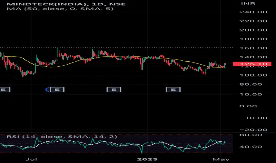276x163 pixels.
Task: Click the Jul label on the time axis
Action: (x=31, y=159)
